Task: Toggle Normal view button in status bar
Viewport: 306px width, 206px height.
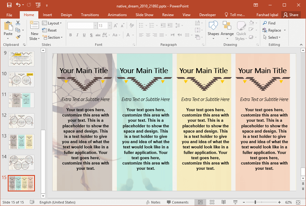Action: pos(200,202)
